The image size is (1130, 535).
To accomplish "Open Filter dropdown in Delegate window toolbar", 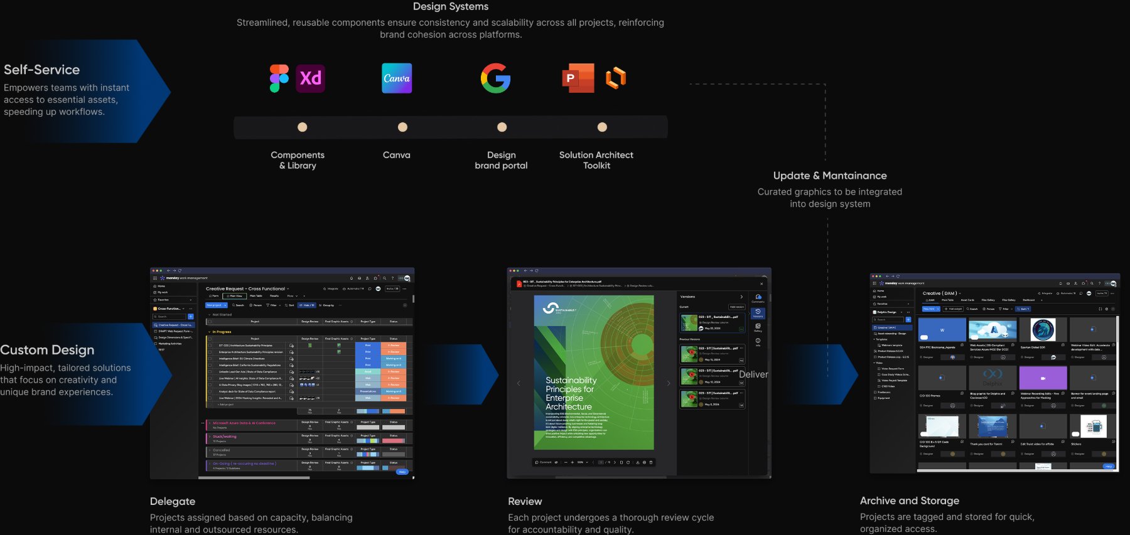I will [274, 305].
